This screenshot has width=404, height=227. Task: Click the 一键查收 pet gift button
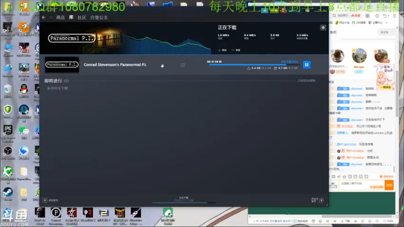(386, 87)
